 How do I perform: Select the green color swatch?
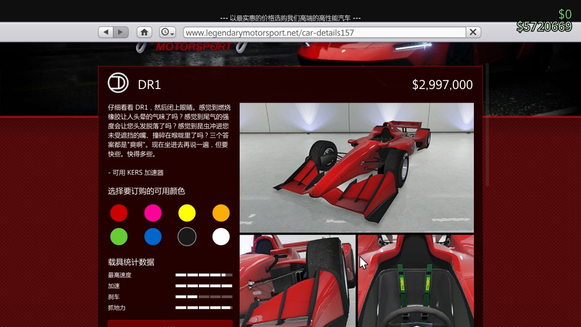119,237
